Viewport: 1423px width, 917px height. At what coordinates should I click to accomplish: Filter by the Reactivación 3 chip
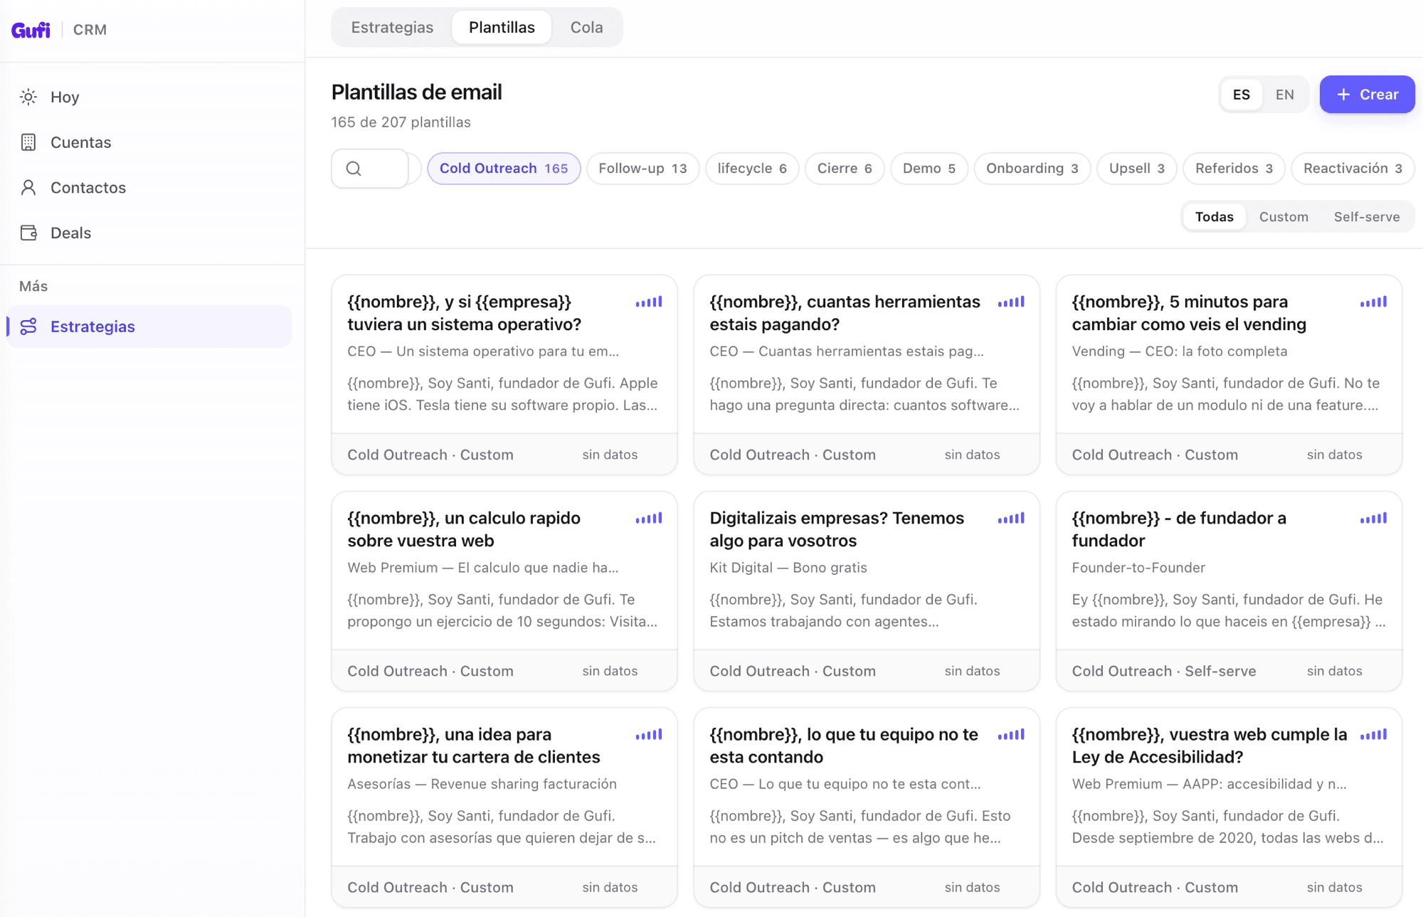[1353, 169]
